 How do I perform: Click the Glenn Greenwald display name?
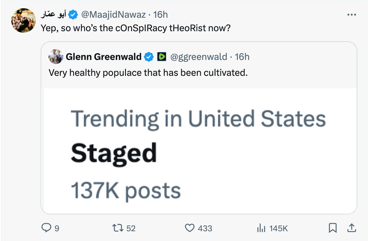coord(104,57)
